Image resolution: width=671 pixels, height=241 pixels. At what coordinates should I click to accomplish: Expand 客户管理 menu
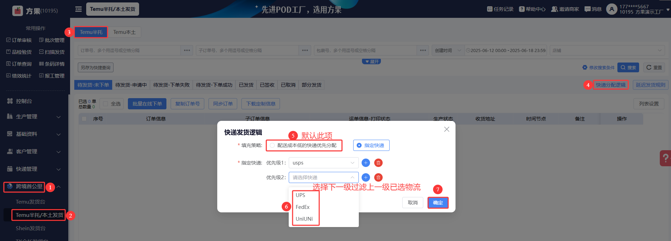pos(34,151)
